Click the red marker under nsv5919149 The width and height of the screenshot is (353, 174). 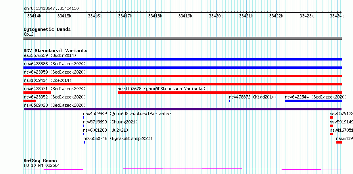point(332,126)
